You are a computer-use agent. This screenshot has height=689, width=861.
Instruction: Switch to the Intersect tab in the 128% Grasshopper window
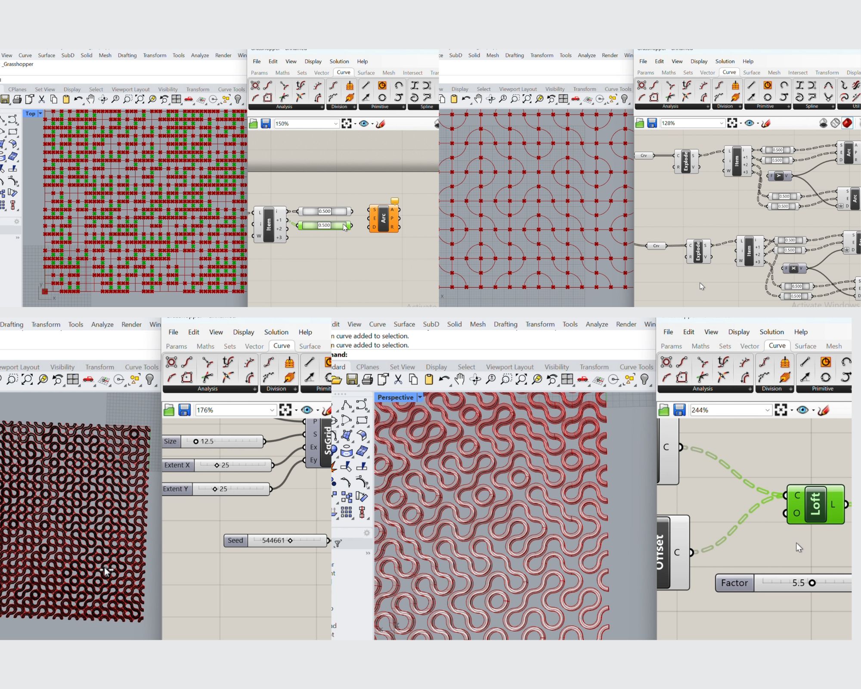(798, 72)
